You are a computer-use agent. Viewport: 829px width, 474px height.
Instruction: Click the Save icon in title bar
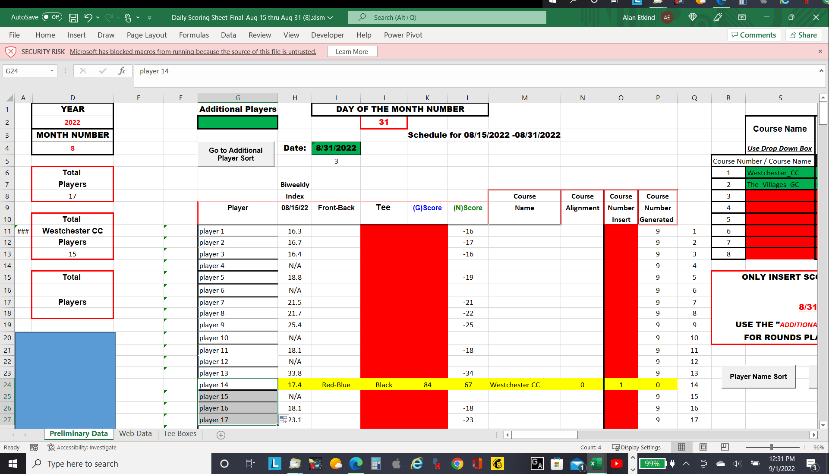click(x=73, y=18)
